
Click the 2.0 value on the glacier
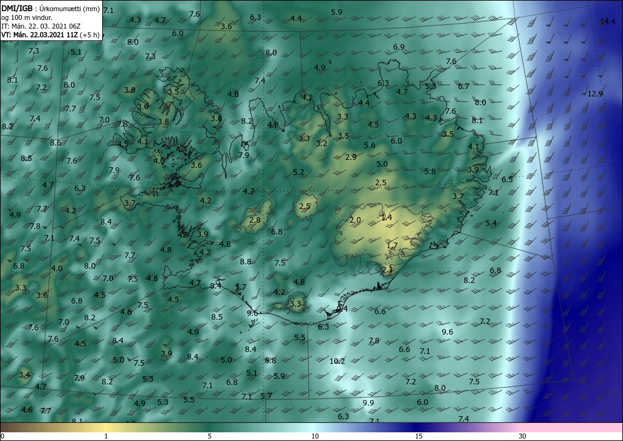(x=355, y=220)
